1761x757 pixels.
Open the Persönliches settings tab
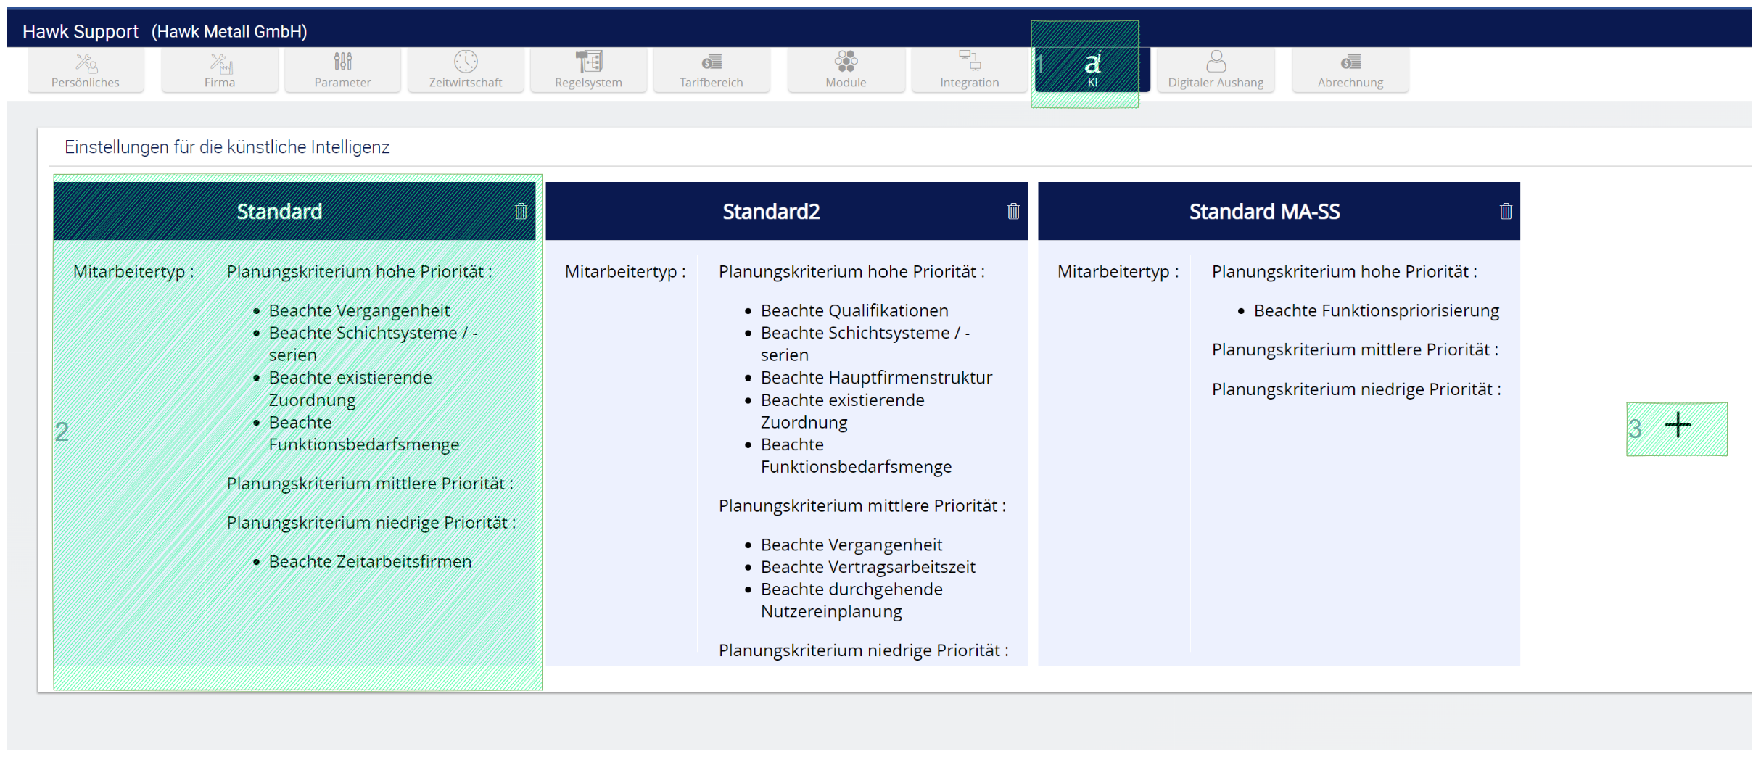[86, 70]
